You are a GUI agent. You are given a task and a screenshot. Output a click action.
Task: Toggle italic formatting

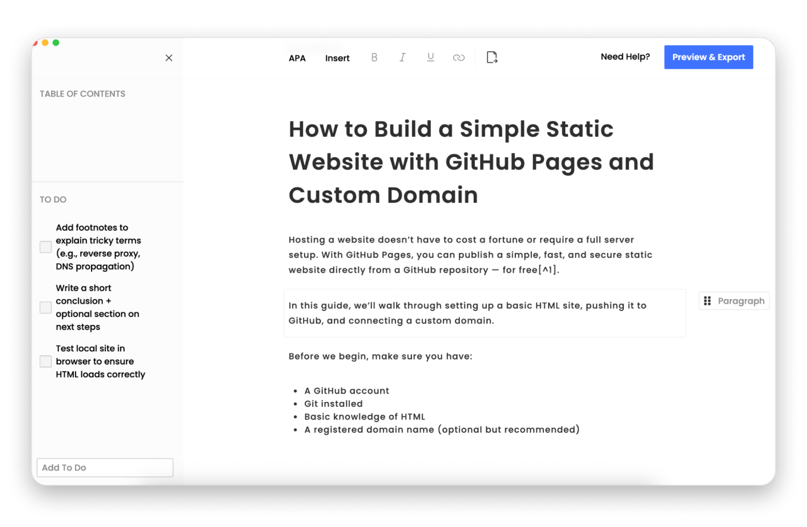[402, 57]
